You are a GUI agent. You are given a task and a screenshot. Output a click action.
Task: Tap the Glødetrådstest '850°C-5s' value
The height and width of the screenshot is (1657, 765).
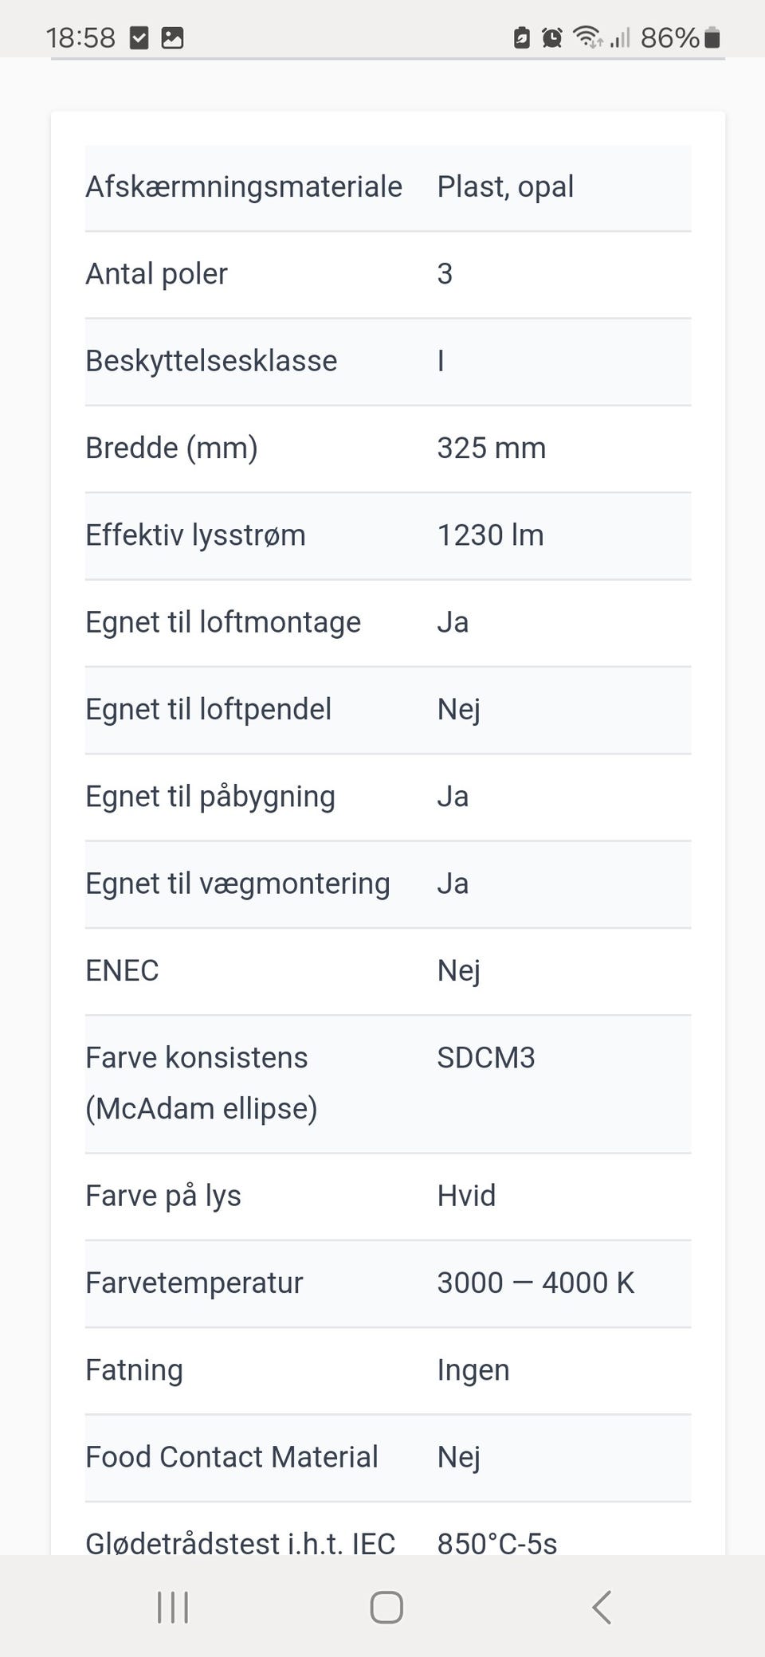point(497,1542)
